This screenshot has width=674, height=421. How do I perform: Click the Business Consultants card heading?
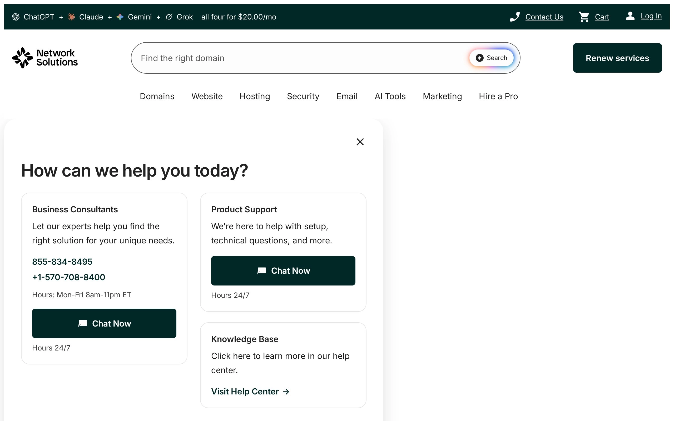[x=75, y=209]
